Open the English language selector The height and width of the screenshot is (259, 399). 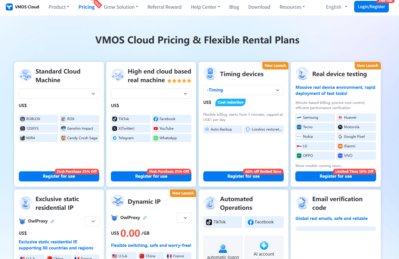[x=336, y=7]
